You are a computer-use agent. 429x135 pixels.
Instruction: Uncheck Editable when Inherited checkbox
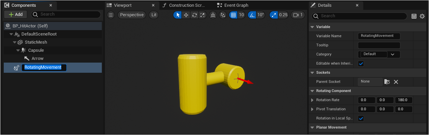click(x=361, y=63)
